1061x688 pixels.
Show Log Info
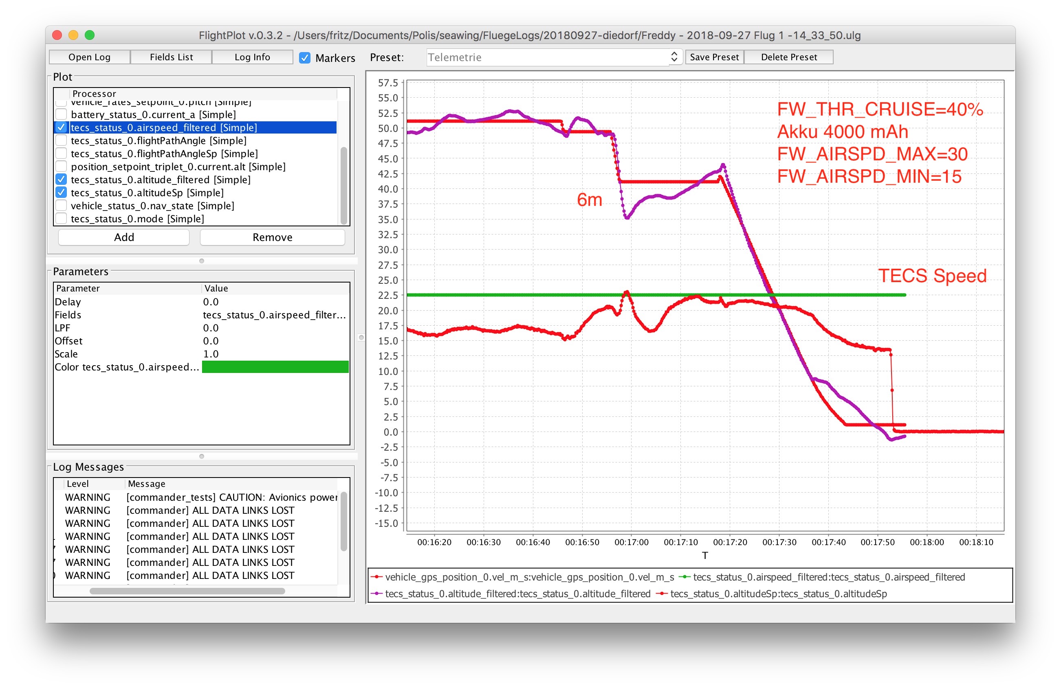(252, 57)
